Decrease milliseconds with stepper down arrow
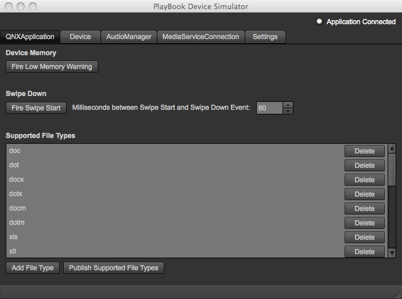Screen dimensions: 402x299 tap(288, 111)
